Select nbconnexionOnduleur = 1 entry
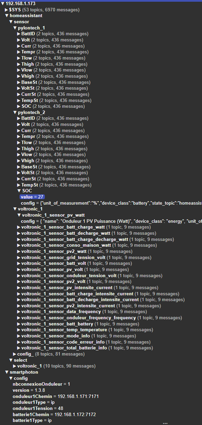 tap(41, 384)
